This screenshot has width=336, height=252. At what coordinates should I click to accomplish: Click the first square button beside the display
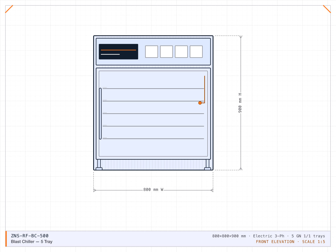coord(152,52)
